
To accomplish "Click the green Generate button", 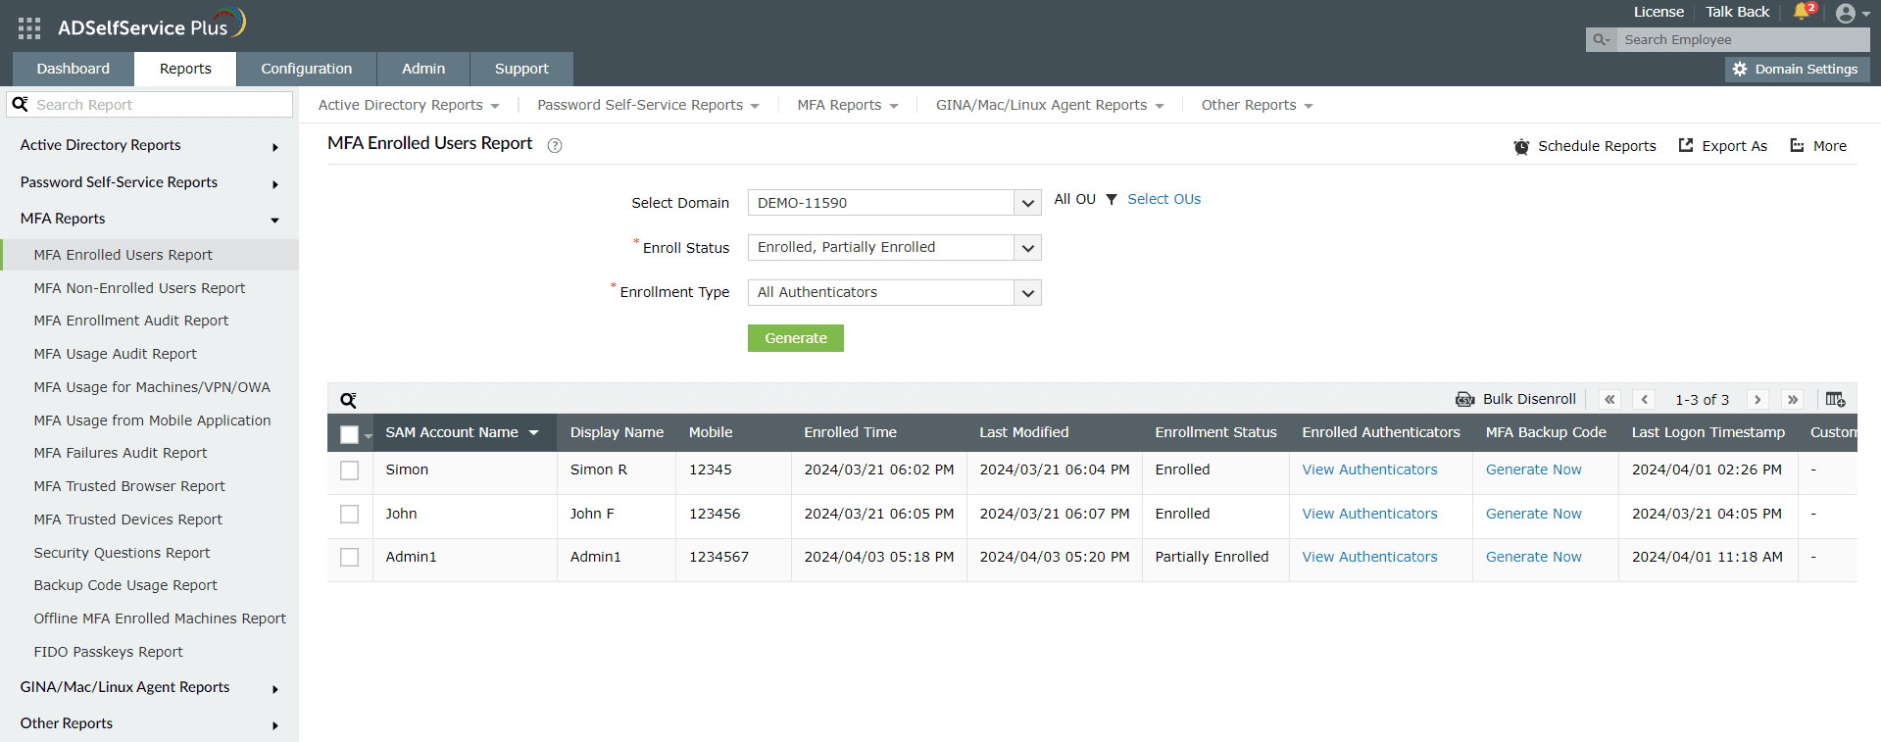I will point(796,338).
